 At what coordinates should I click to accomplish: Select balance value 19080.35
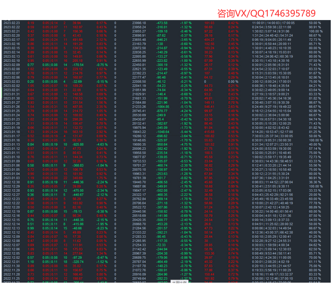(139, 144)
